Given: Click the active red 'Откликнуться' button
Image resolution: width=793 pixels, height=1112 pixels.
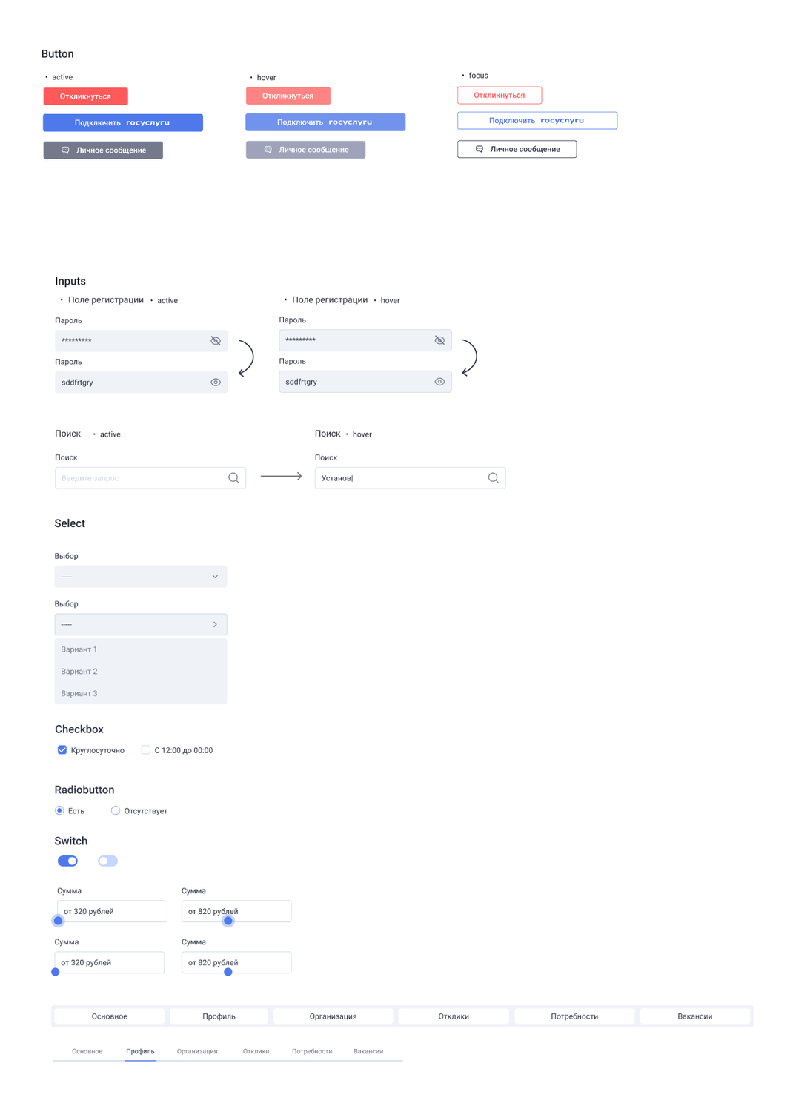Looking at the screenshot, I should click(85, 96).
